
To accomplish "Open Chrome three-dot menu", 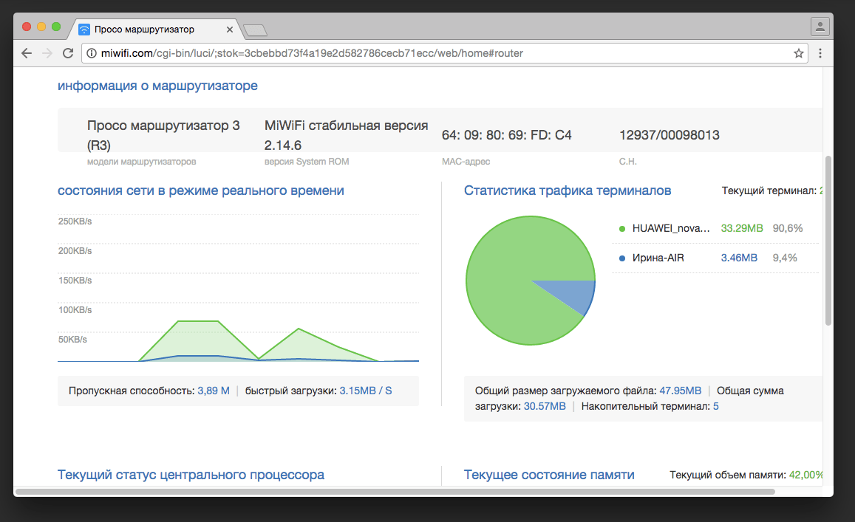I will click(820, 53).
